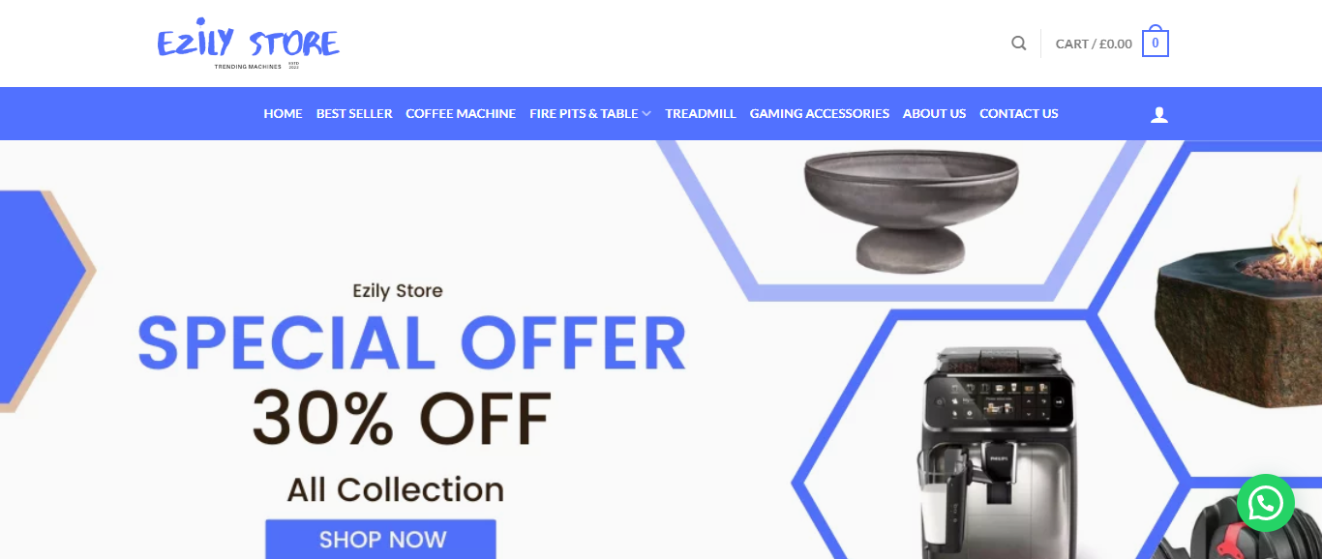Click the cart bag icon showing 0
This screenshot has height=559, width=1322.
click(1156, 43)
